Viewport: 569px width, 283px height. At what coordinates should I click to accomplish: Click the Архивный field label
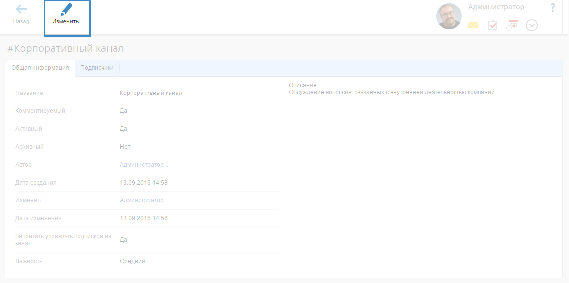[30, 147]
